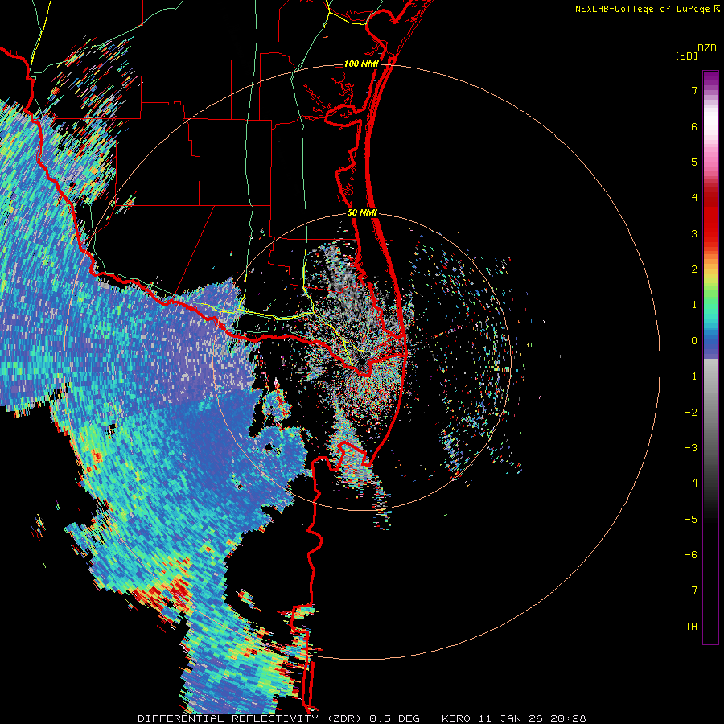Select the 4 dB scale label
This screenshot has height=724, width=724.
tap(694, 198)
